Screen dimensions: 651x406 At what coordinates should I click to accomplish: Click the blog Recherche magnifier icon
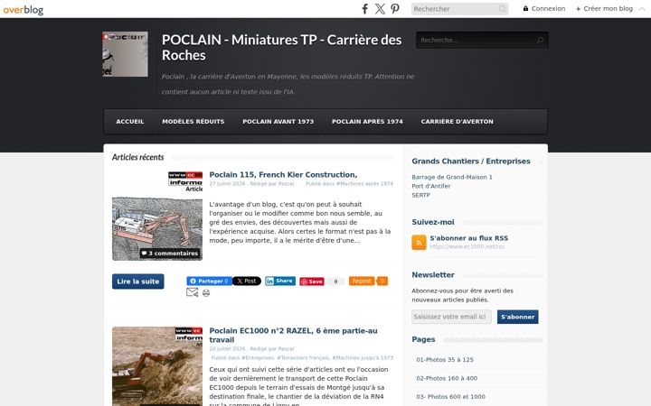click(x=540, y=41)
